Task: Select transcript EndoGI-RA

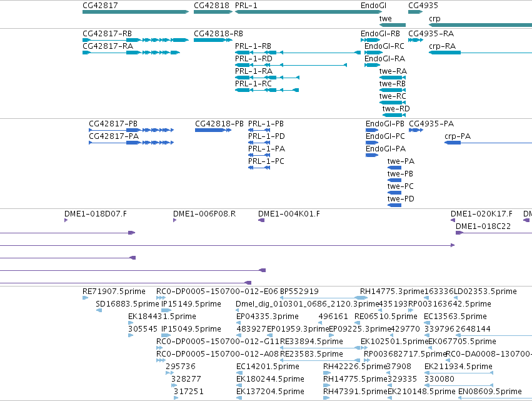Action: [x=372, y=65]
